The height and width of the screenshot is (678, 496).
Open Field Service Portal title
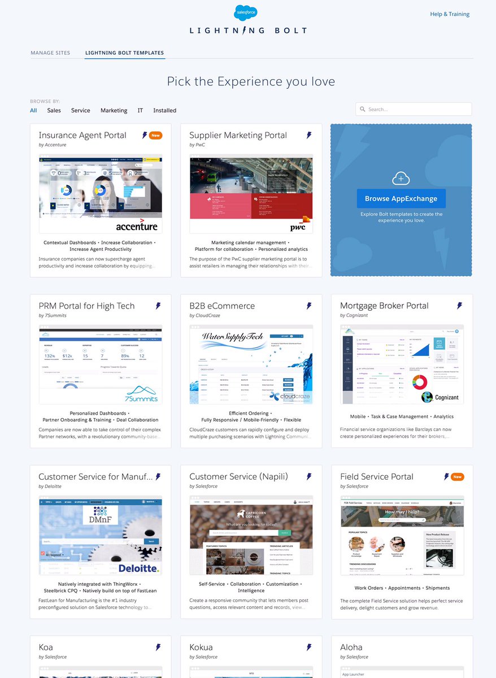(x=377, y=477)
